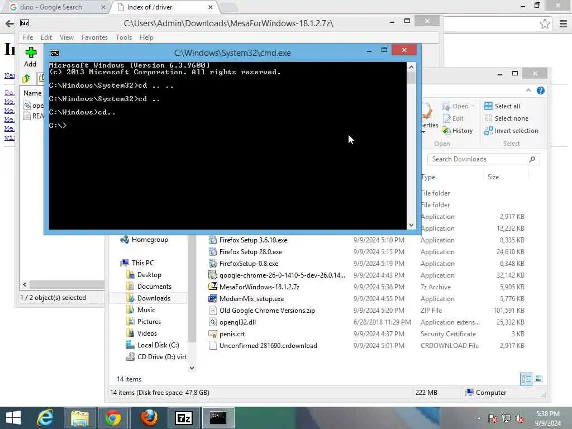This screenshot has height=429, width=572.
Task: Sort Explorer list by Size column
Action: click(493, 177)
